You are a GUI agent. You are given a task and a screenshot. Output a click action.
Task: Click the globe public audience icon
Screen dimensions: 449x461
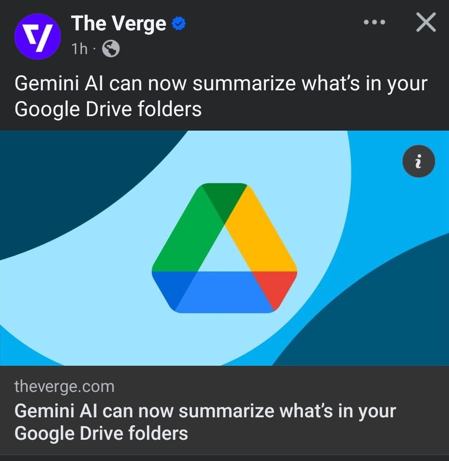(x=111, y=49)
